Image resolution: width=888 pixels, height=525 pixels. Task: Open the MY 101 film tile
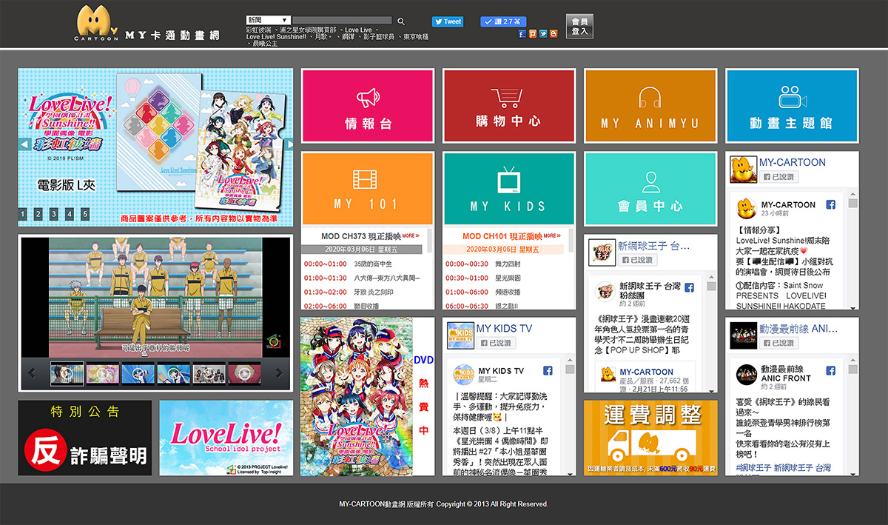pos(368,190)
